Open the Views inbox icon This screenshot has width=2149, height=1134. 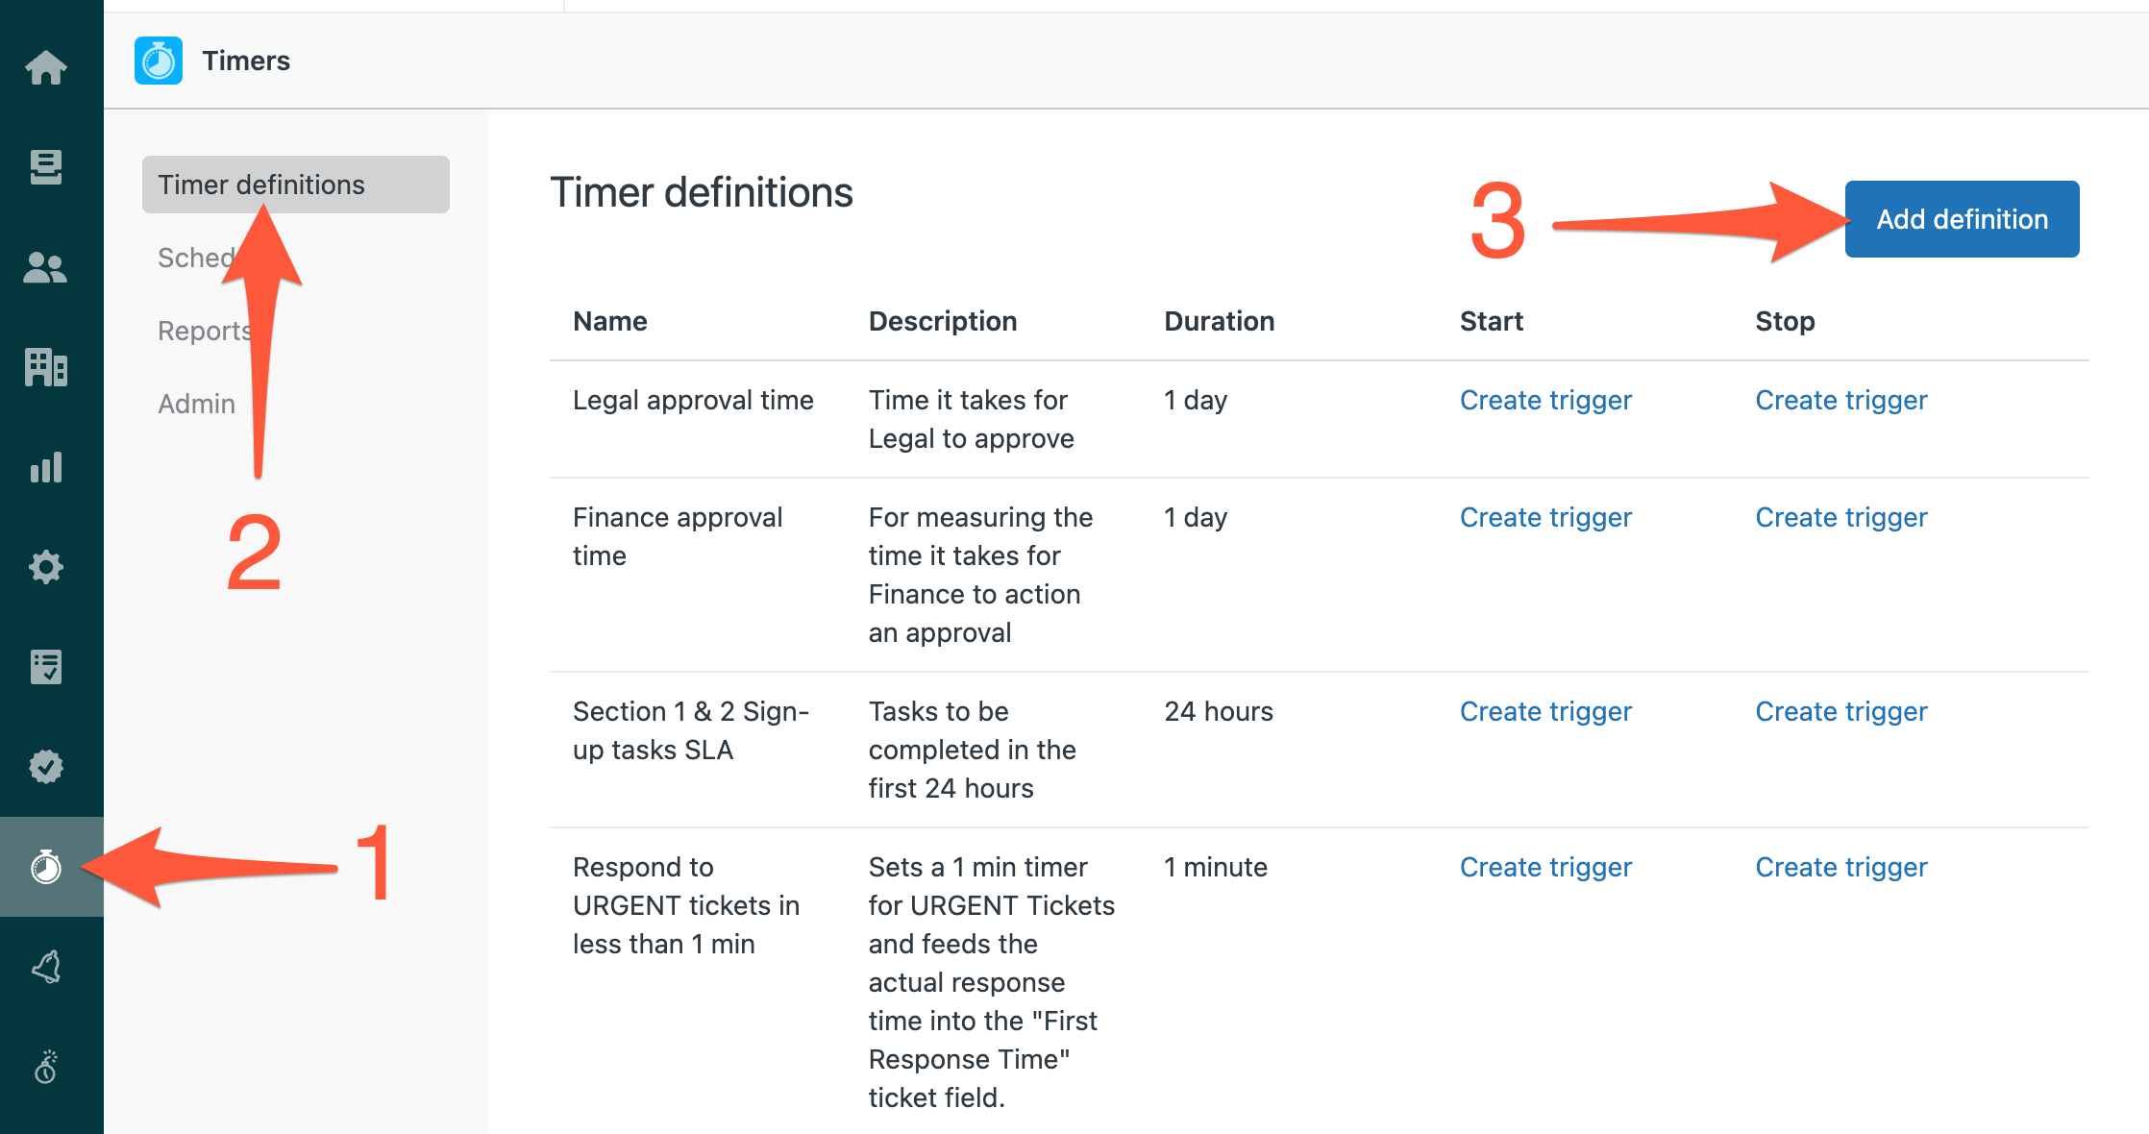coord(46,167)
